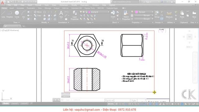Click the workspace switching gear icon

click(172, 104)
